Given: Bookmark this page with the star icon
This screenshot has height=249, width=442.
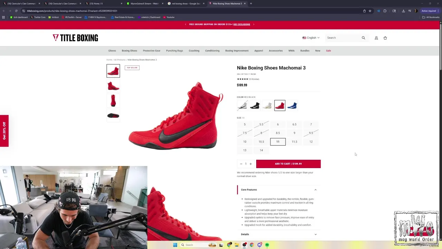Looking at the screenshot, I should coord(370,11).
